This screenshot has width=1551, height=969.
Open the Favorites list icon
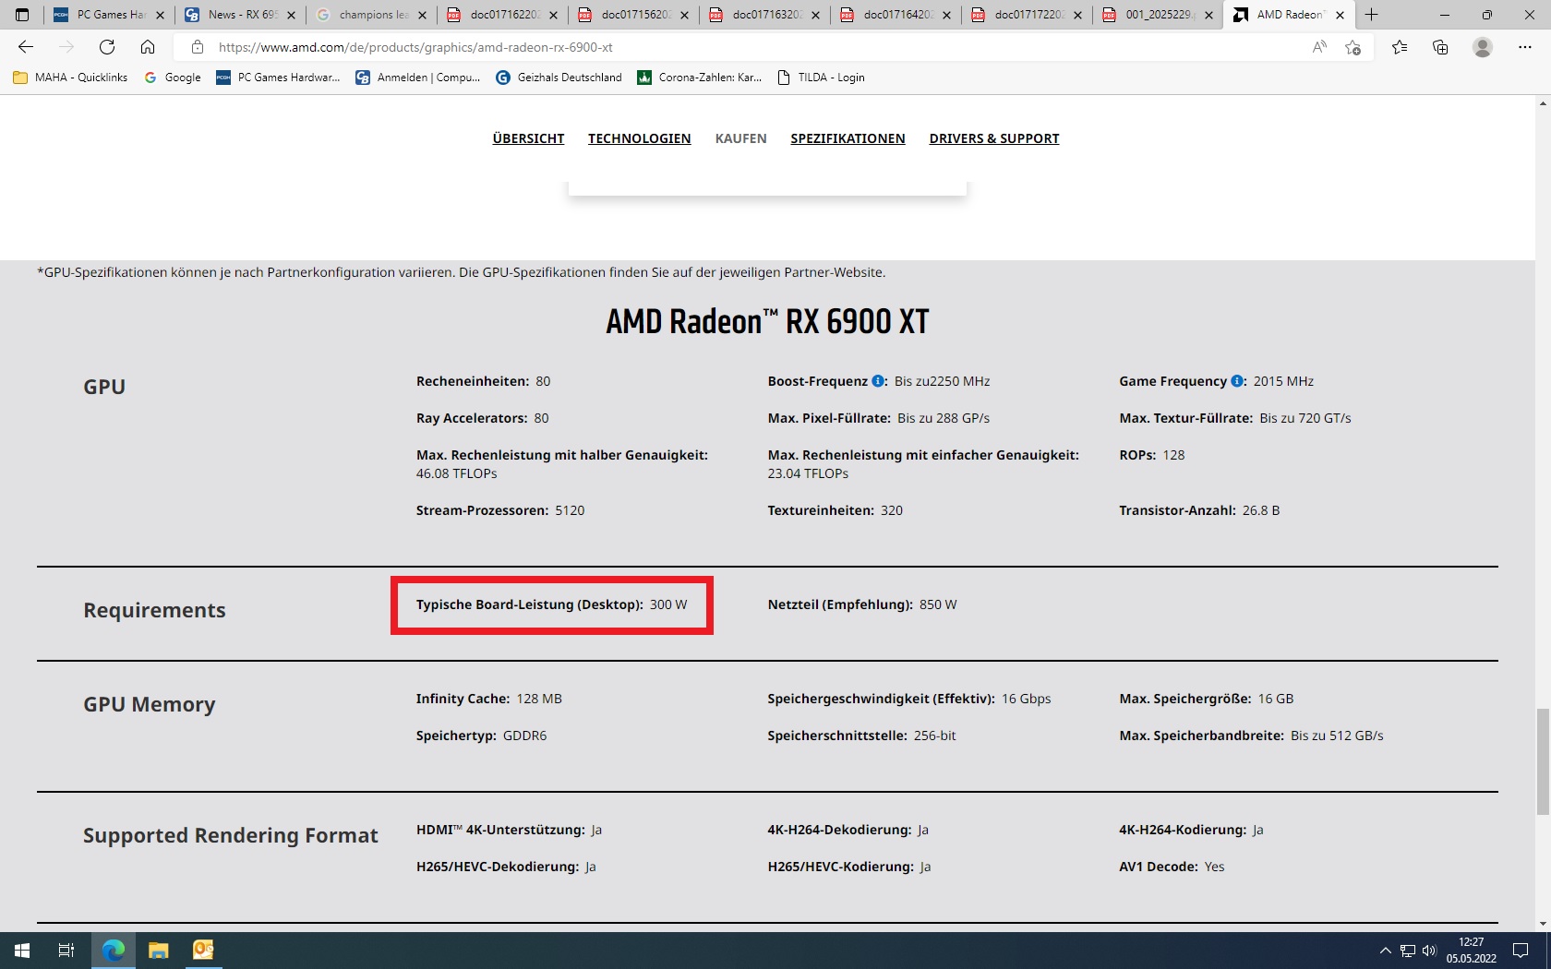pos(1400,47)
